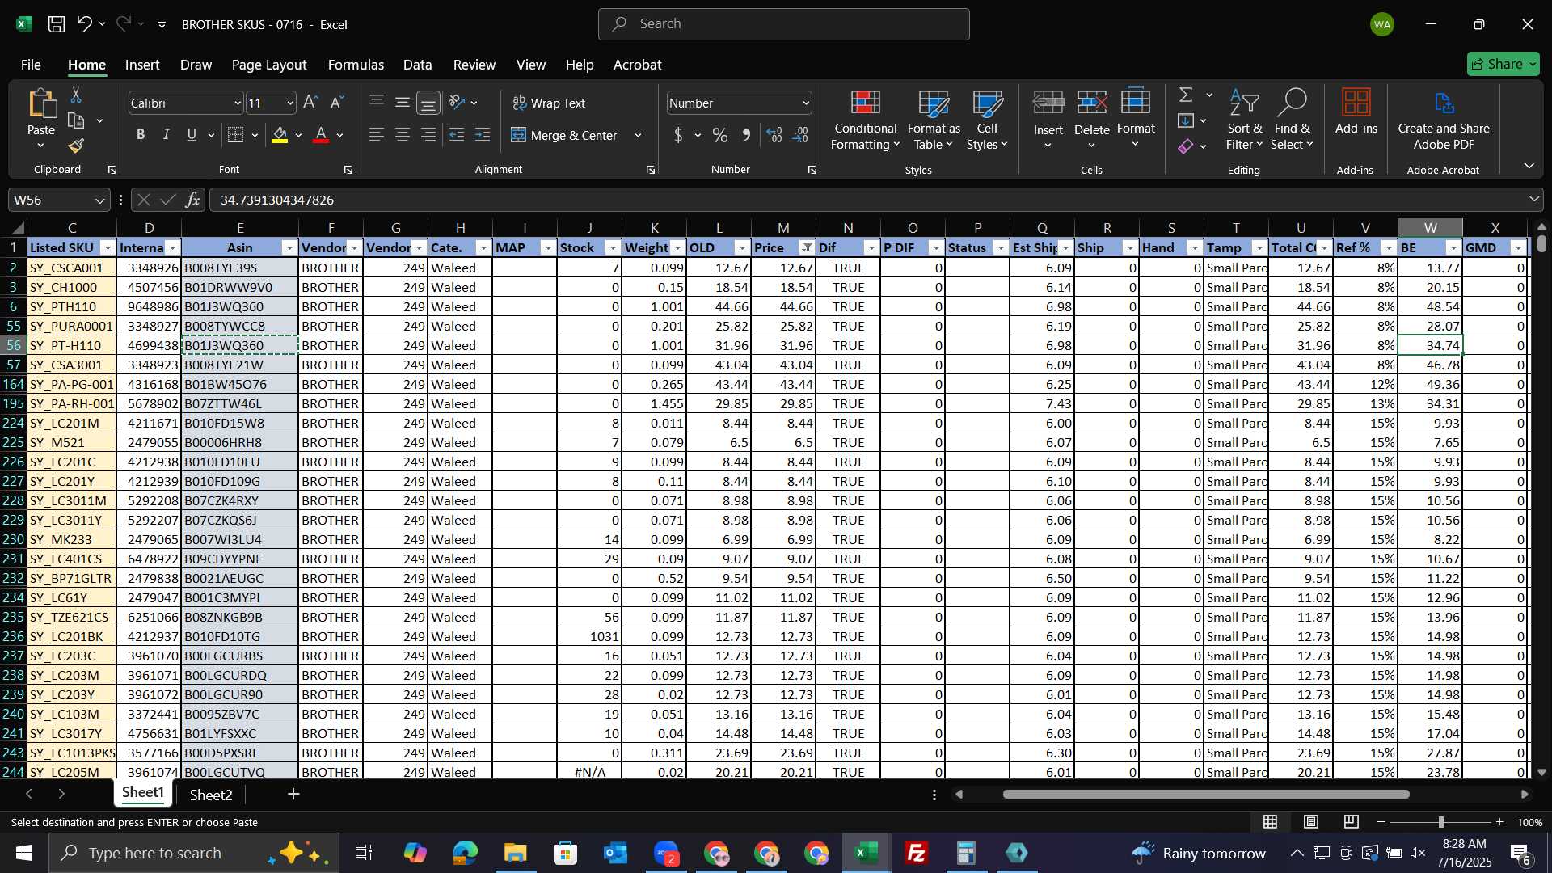Toggle Middle Align vertical alignment
Image resolution: width=1552 pixels, height=873 pixels.
pos(402,103)
